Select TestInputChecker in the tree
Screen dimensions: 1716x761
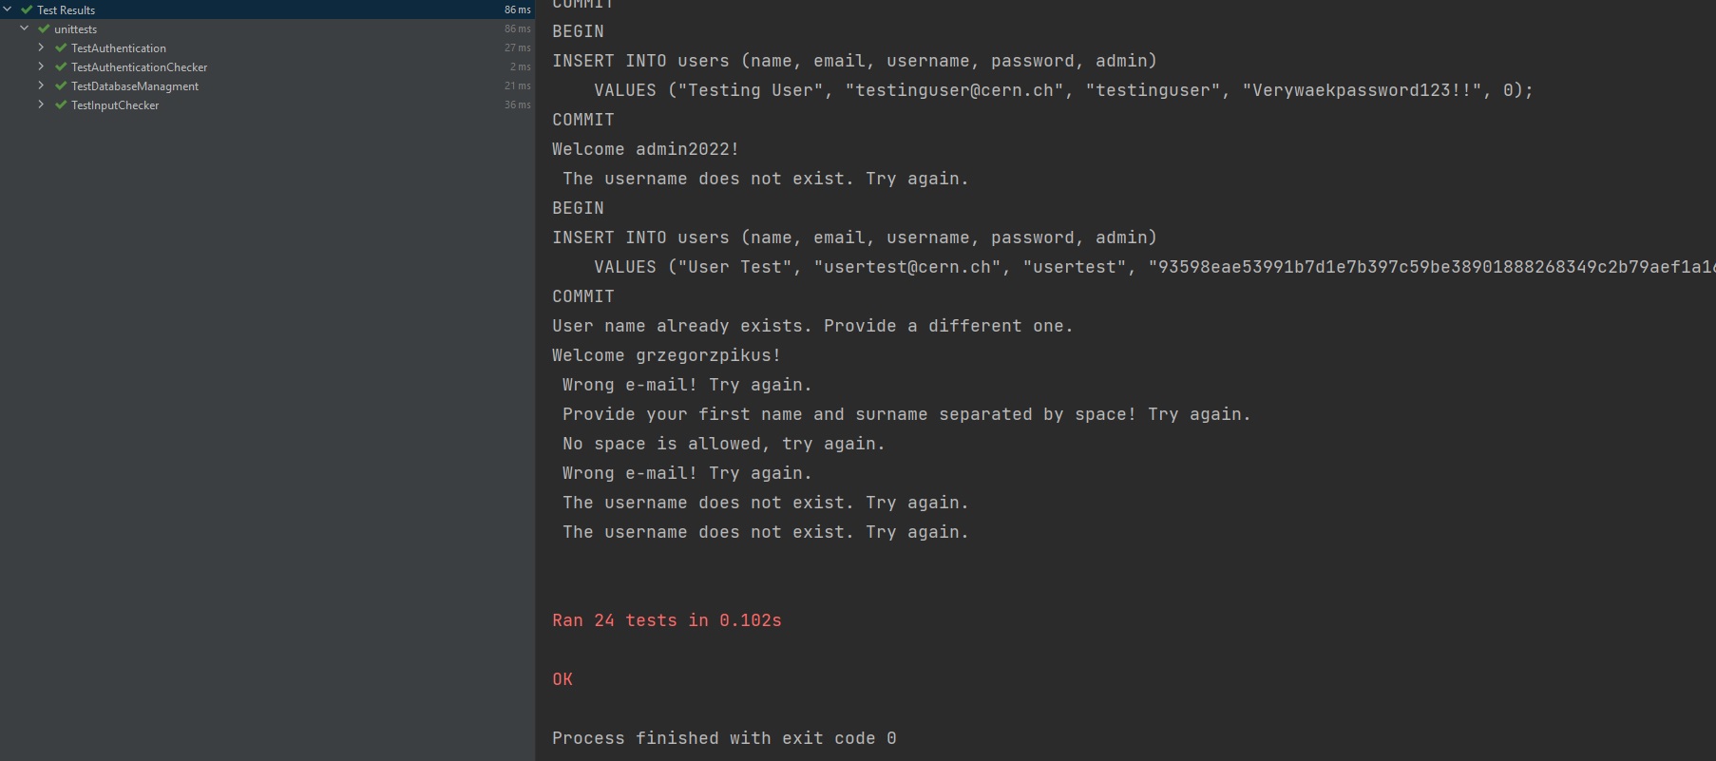116,105
